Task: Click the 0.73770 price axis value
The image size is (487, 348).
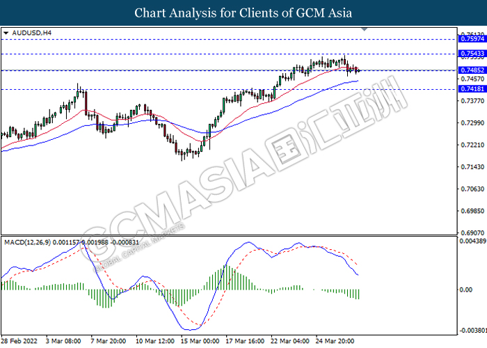Action: [472, 101]
